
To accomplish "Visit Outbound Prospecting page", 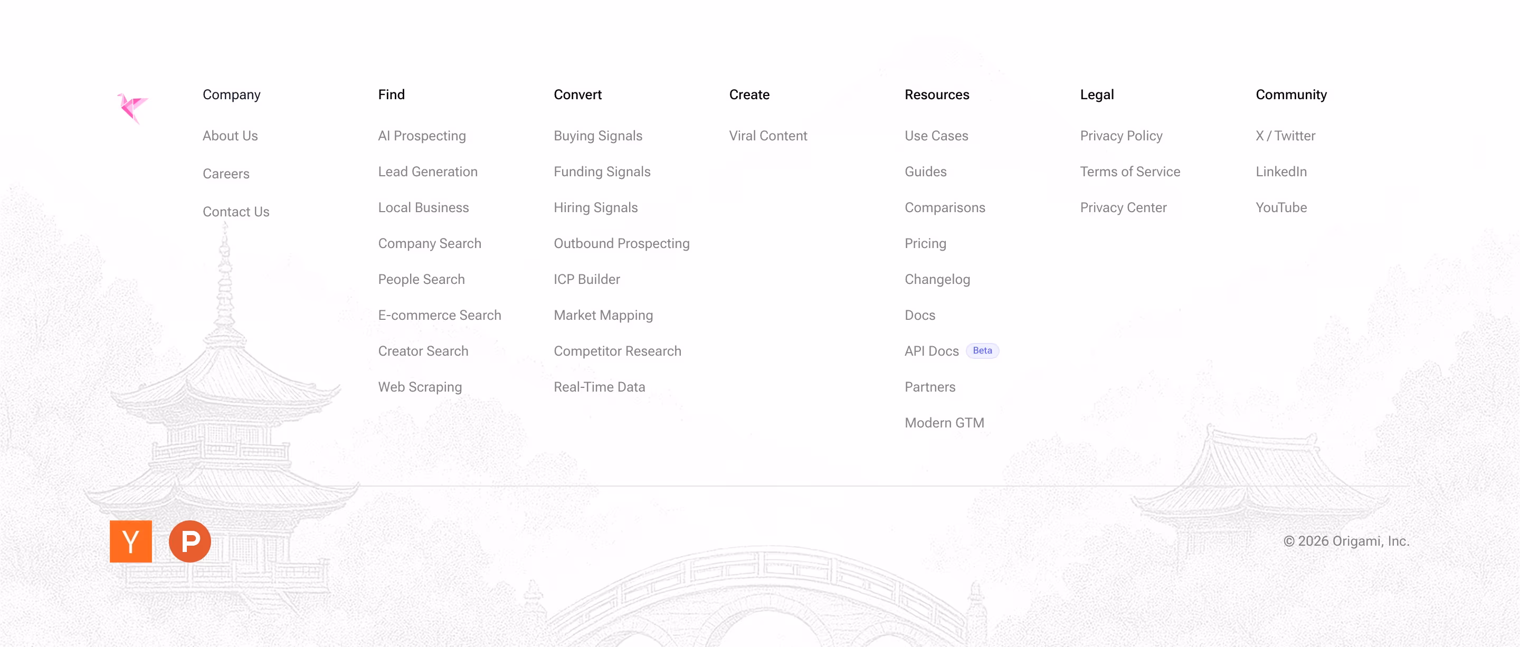I will (x=621, y=244).
